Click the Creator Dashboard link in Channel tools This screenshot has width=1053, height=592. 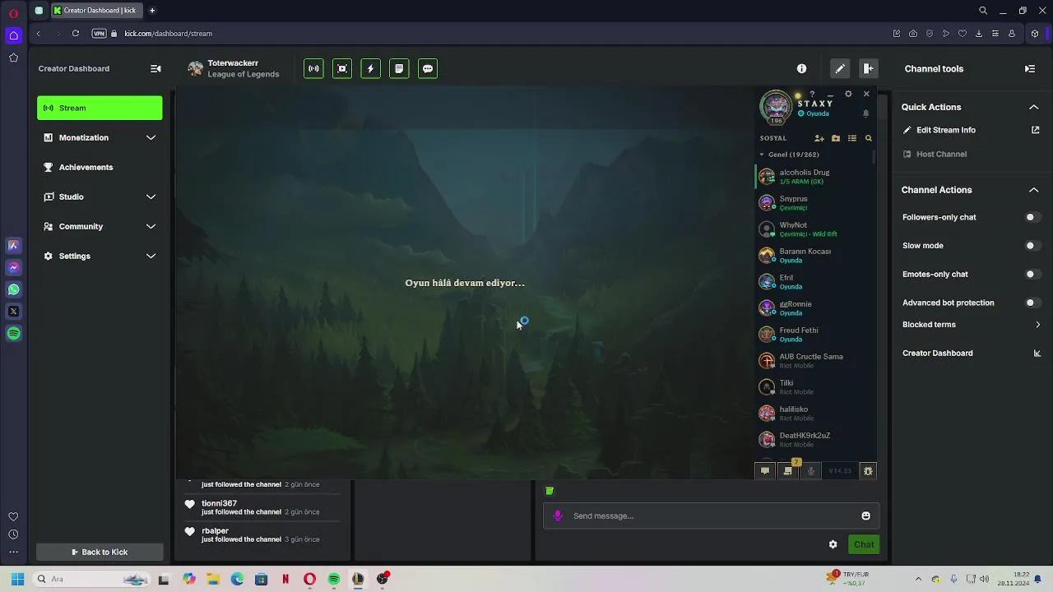pos(937,354)
